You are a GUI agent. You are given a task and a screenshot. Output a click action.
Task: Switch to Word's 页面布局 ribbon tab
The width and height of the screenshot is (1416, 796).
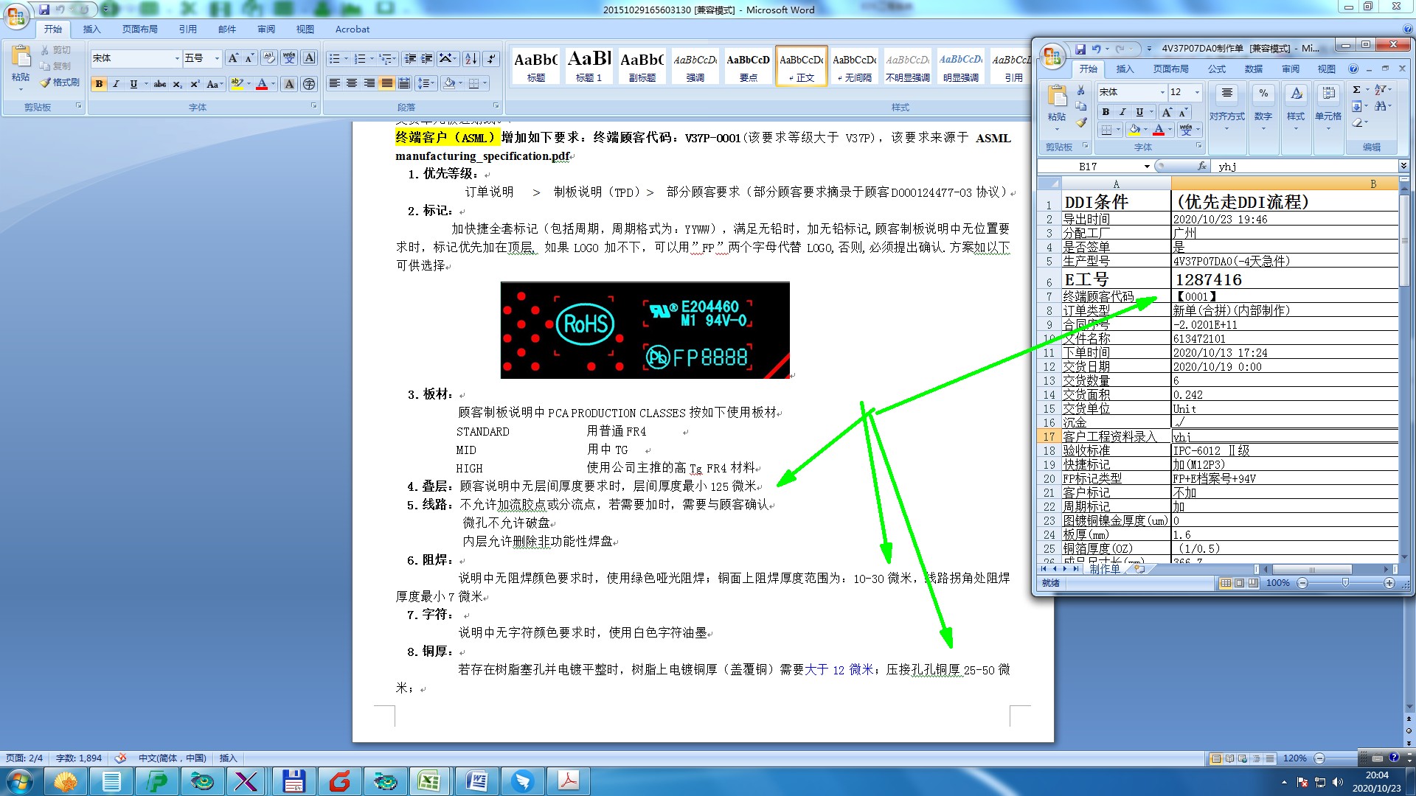pyautogui.click(x=140, y=29)
